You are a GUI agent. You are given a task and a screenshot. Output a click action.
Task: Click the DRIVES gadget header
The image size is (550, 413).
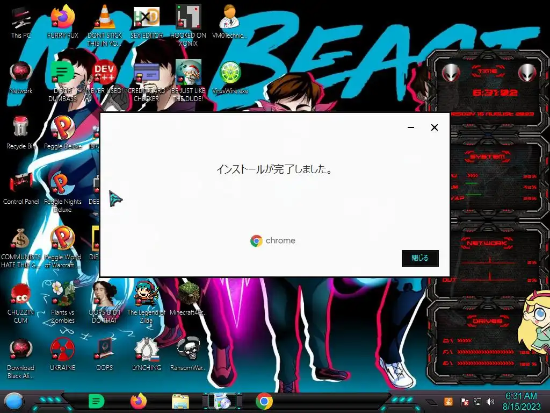coord(487,321)
